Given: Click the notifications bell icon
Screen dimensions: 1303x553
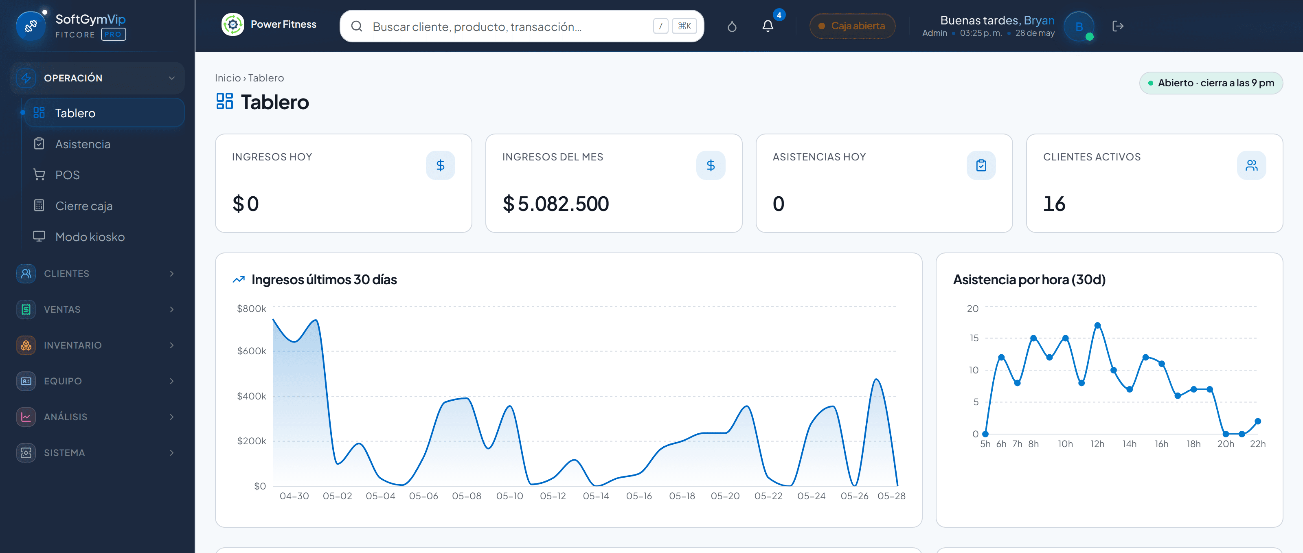Looking at the screenshot, I should (767, 26).
